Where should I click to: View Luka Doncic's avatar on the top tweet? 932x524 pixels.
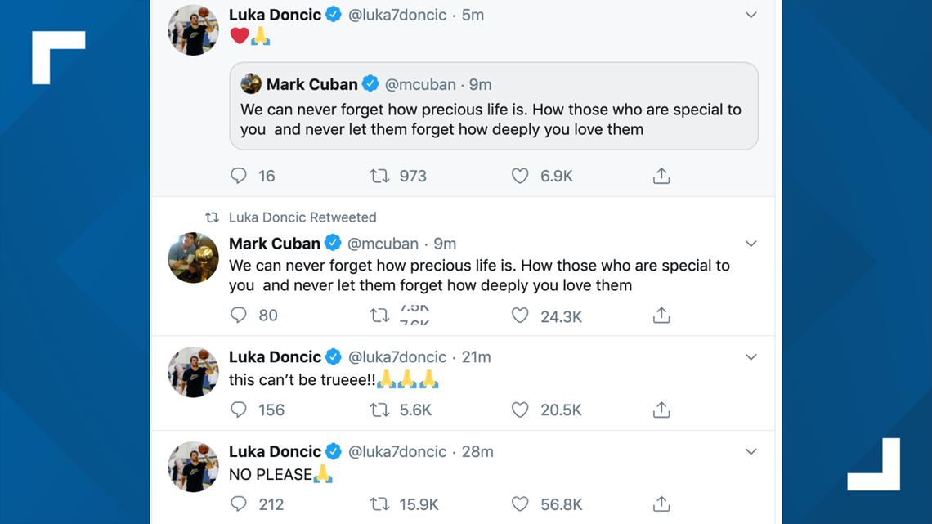tap(194, 30)
